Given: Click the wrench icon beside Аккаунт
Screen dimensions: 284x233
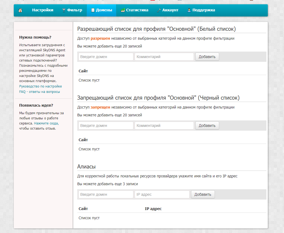Looking at the screenshot, I should click(x=159, y=10).
